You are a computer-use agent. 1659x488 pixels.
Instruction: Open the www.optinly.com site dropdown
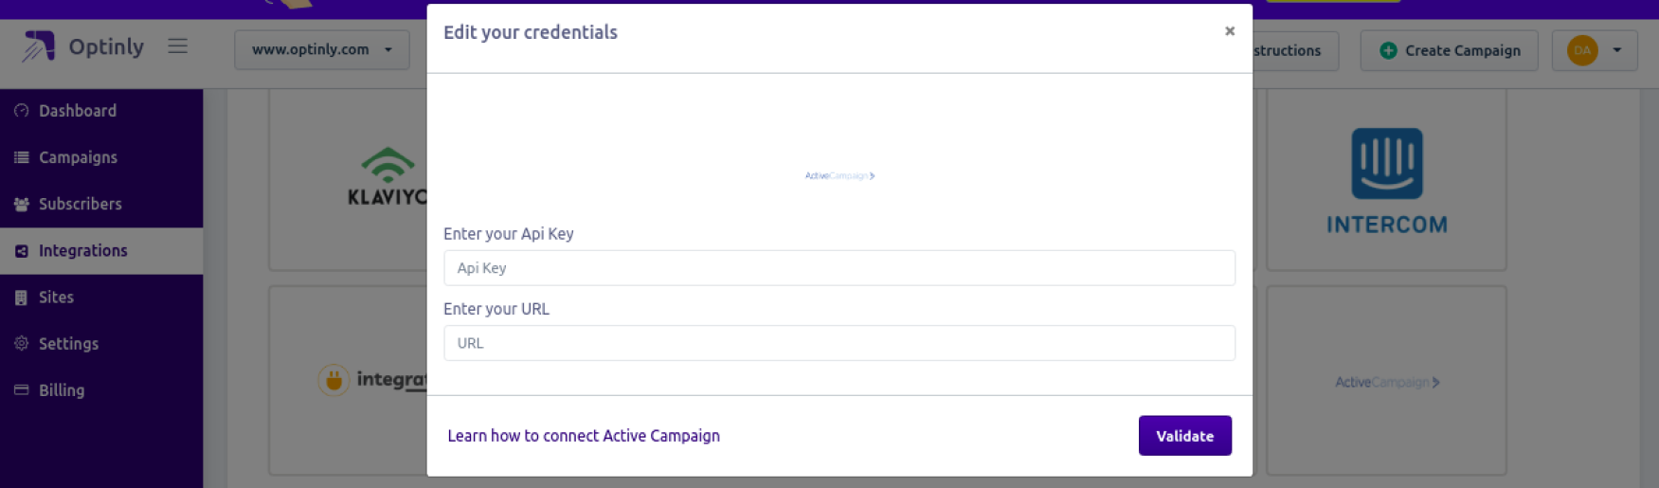point(322,50)
